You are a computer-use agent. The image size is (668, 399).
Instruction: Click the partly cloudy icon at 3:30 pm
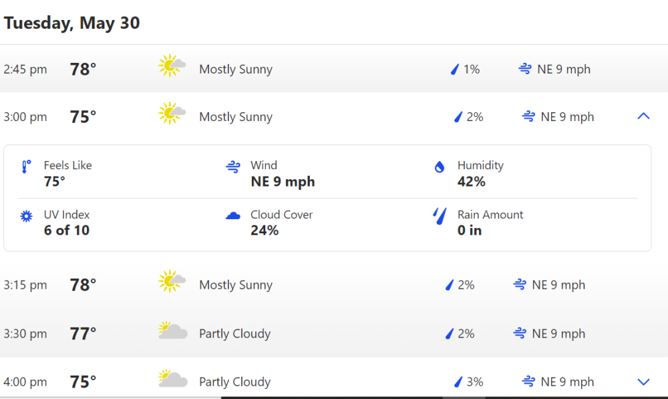(172, 331)
